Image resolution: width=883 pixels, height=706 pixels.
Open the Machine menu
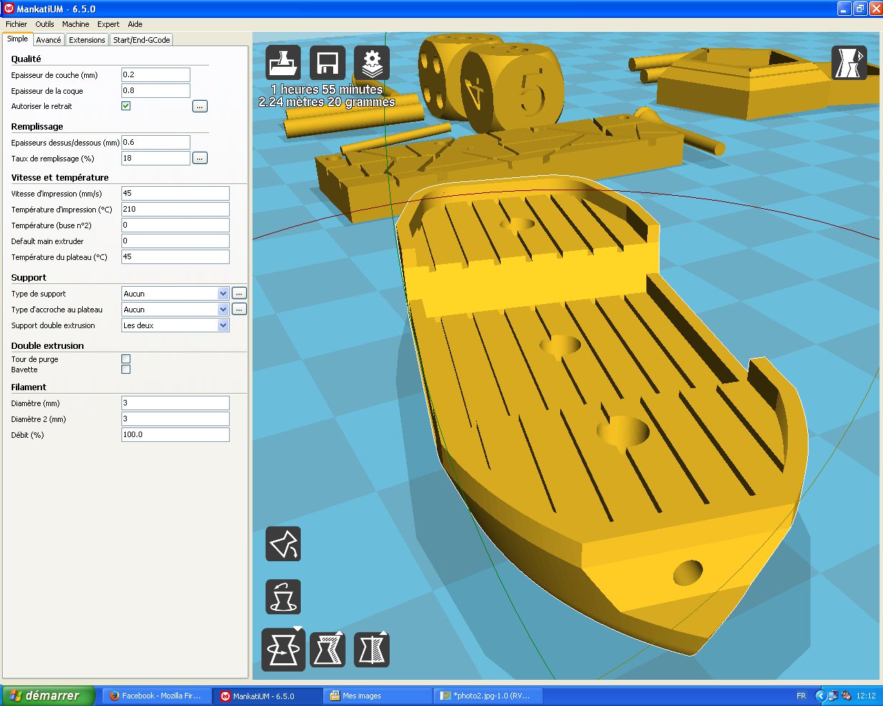76,24
